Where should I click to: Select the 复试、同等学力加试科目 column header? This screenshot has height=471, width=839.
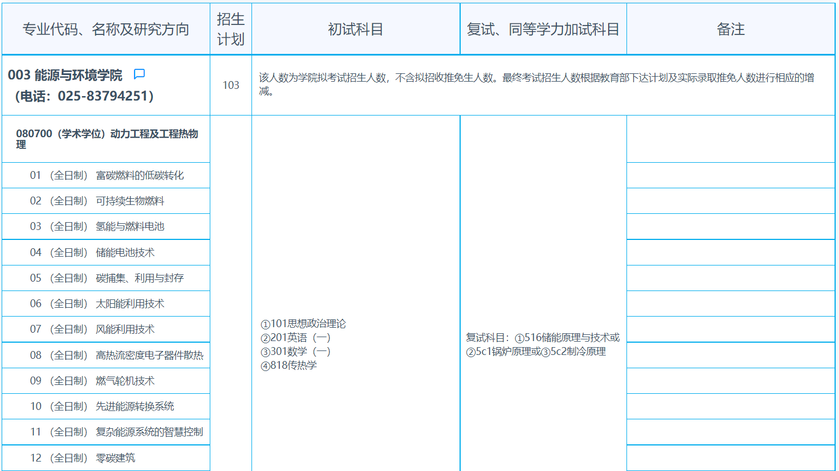543,29
